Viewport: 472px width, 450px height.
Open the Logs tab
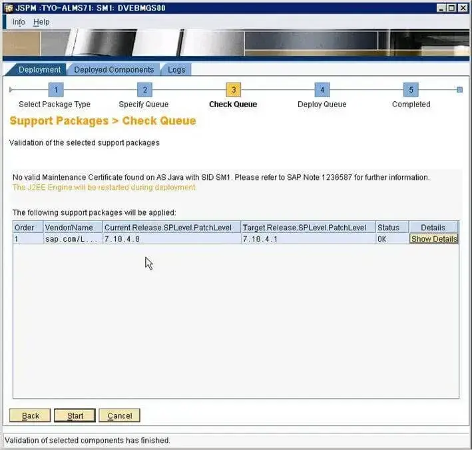coord(176,70)
